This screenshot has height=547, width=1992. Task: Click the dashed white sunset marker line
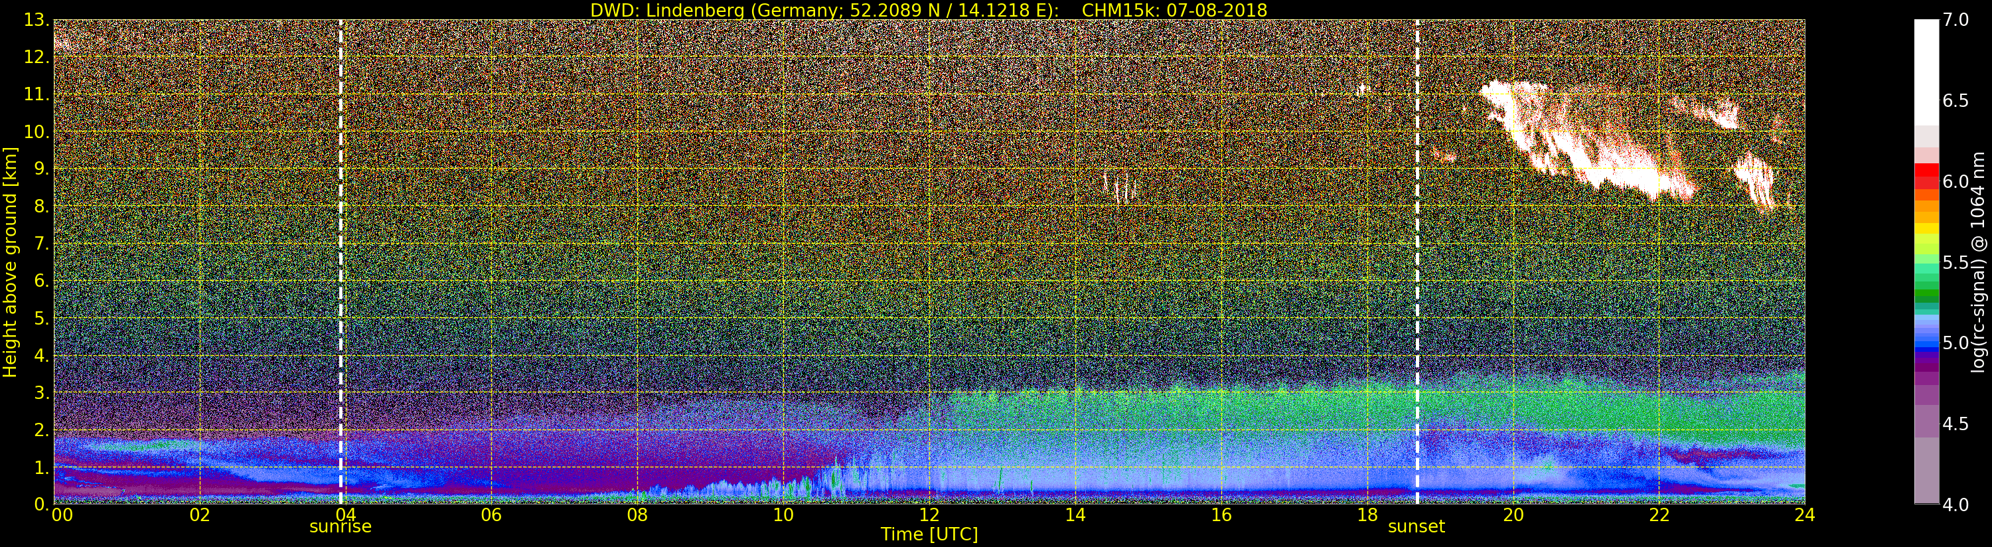[1417, 262]
